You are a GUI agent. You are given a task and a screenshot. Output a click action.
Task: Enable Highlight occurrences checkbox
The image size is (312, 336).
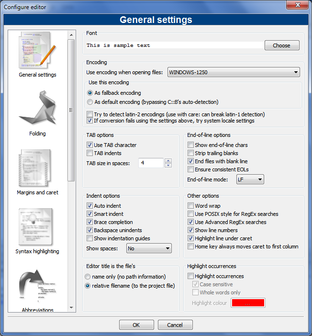click(x=191, y=276)
